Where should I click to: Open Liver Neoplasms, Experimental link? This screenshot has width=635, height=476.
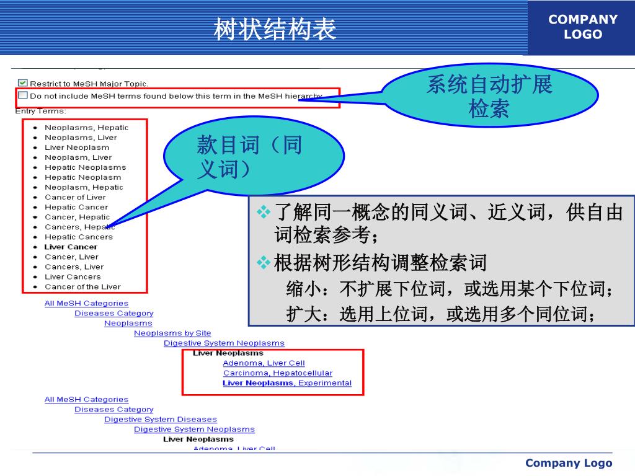[286, 383]
